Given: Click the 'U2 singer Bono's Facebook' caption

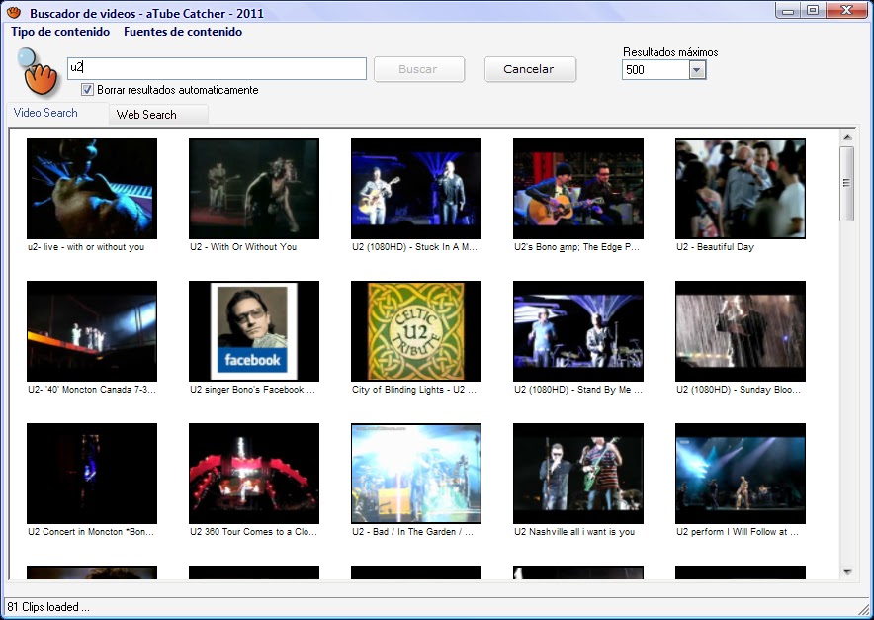Looking at the screenshot, I should pyautogui.click(x=252, y=390).
